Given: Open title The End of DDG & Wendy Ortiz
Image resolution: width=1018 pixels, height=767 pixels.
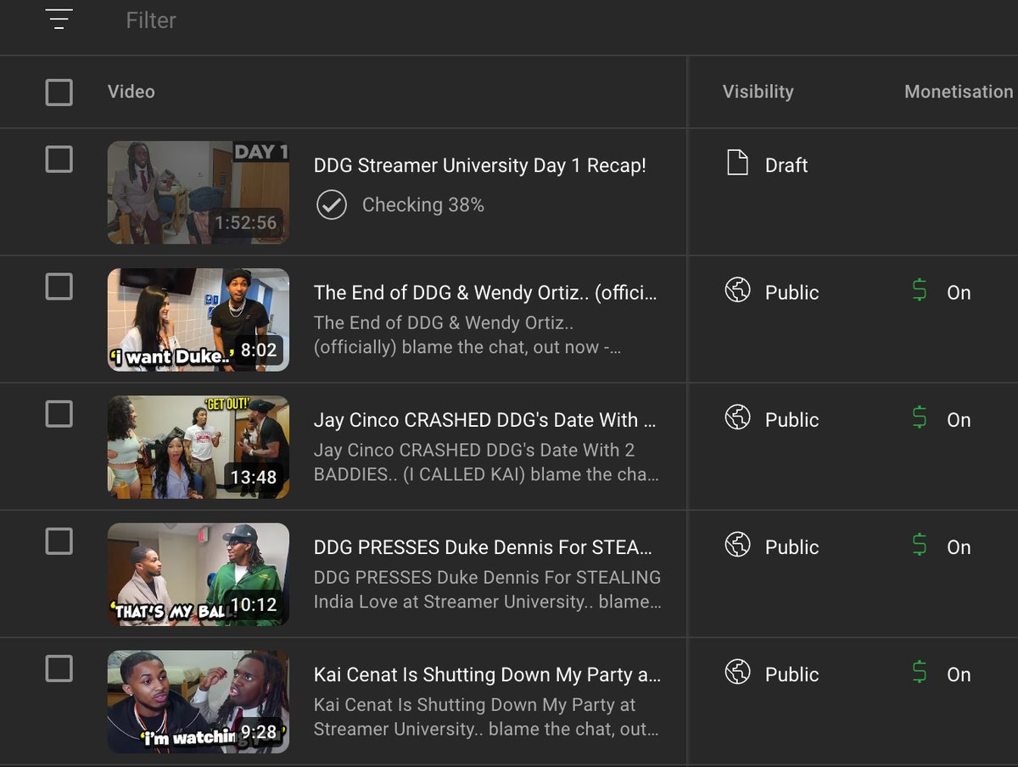Looking at the screenshot, I should click(485, 293).
